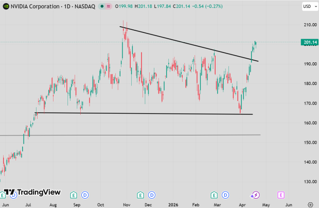Click the Aug label on time axis
Screen dimensions: 319x208
click(x=53, y=205)
